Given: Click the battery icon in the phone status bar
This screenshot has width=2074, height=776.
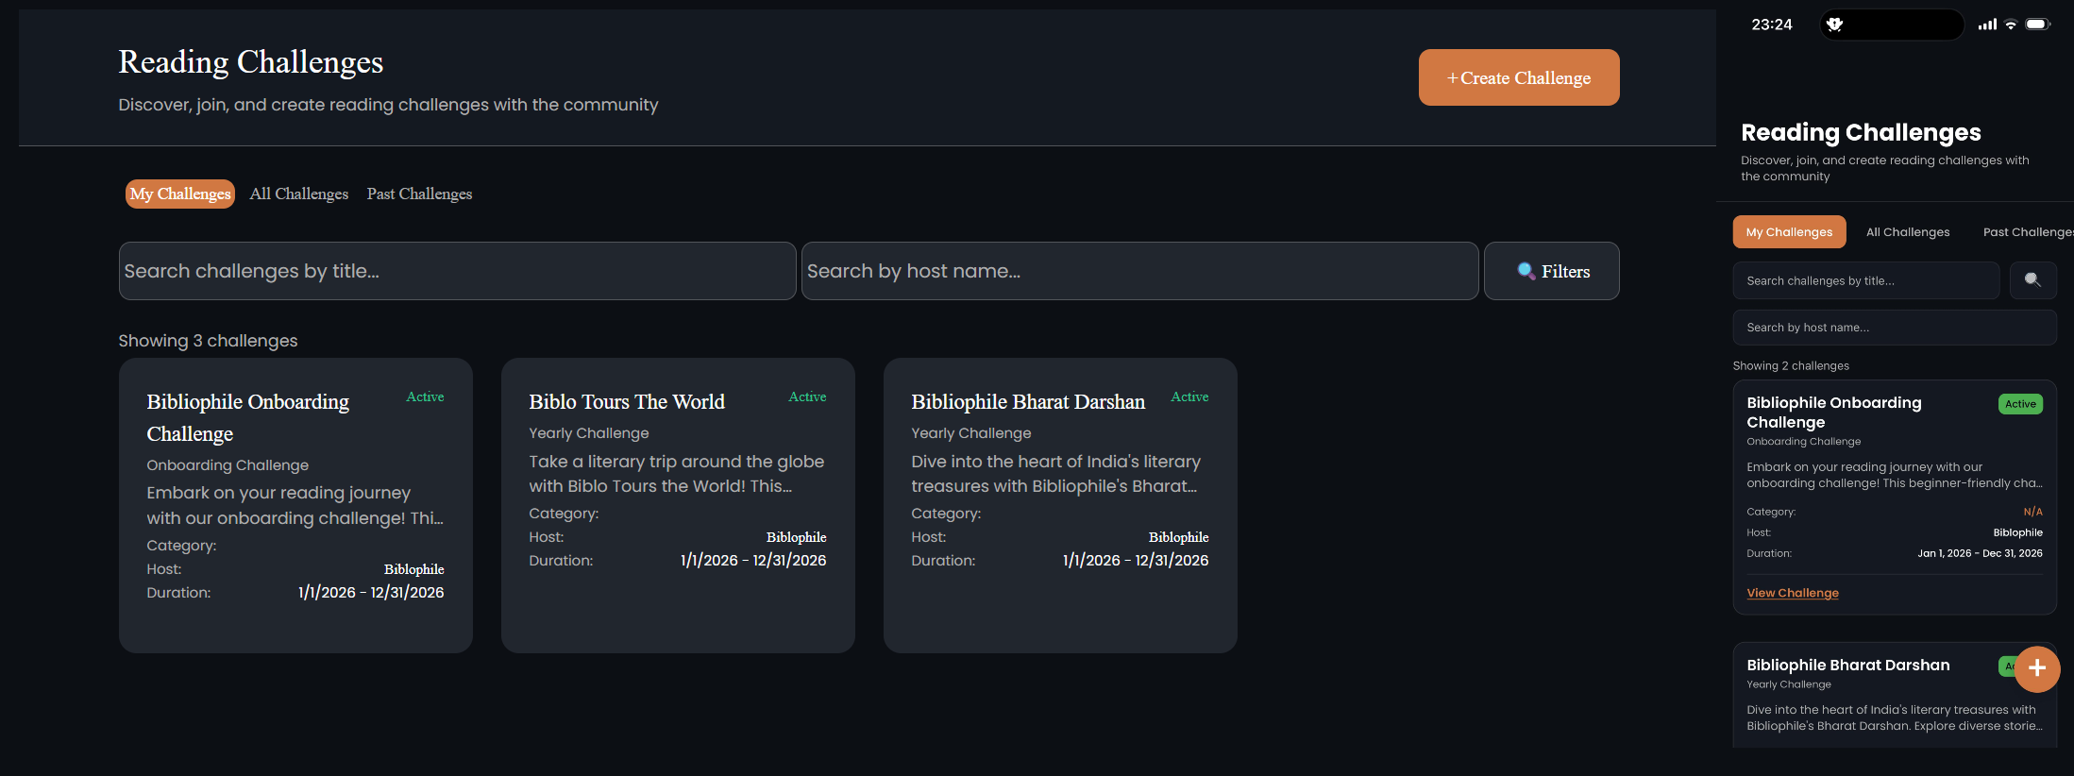Looking at the screenshot, I should point(2037,25).
